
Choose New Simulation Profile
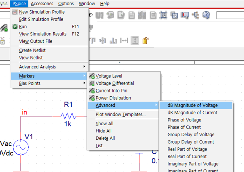[49, 12]
